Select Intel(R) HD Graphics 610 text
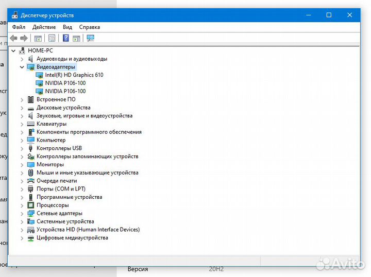Screen dimensions: 371x277 (74, 75)
